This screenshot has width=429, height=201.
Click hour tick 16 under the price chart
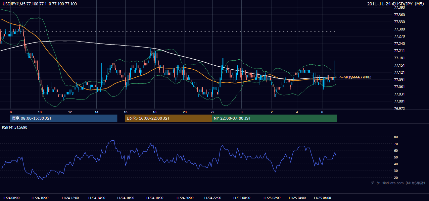tap(126, 112)
